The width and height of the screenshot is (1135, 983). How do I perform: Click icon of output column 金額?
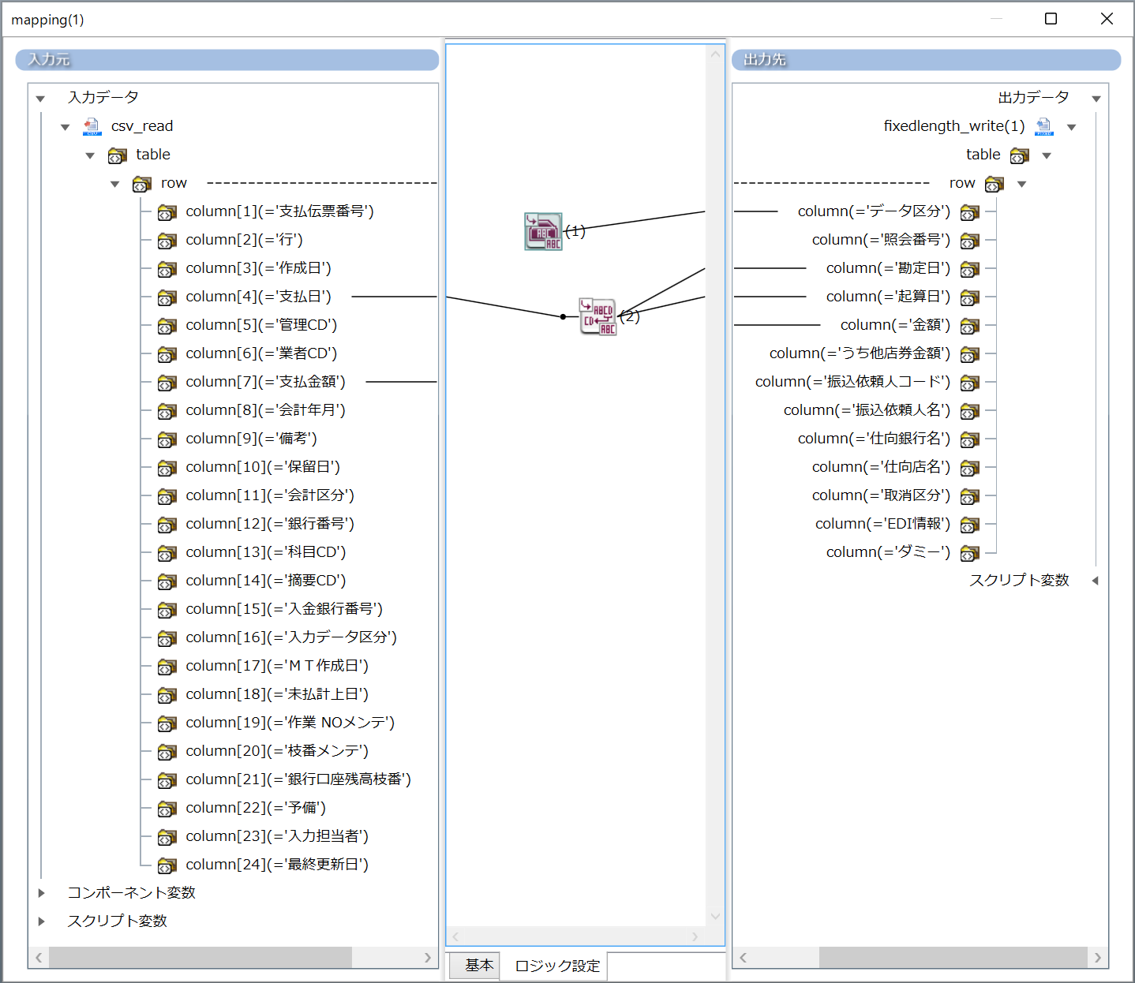[970, 326]
